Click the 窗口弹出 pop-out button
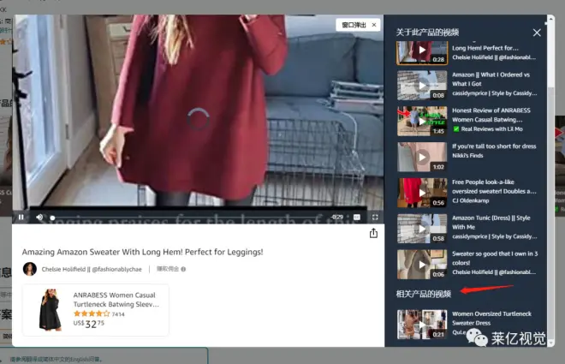The width and height of the screenshot is (565, 364). click(358, 25)
